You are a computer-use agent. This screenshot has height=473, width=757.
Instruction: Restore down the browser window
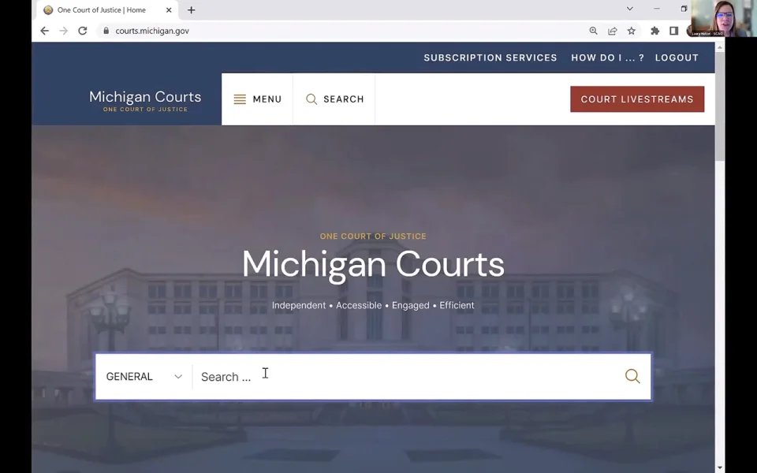click(x=684, y=9)
